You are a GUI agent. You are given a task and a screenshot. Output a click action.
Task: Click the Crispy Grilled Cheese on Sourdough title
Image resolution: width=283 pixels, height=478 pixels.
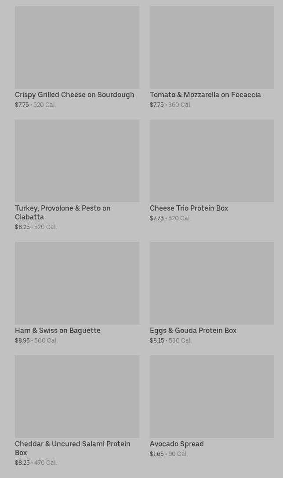click(75, 95)
